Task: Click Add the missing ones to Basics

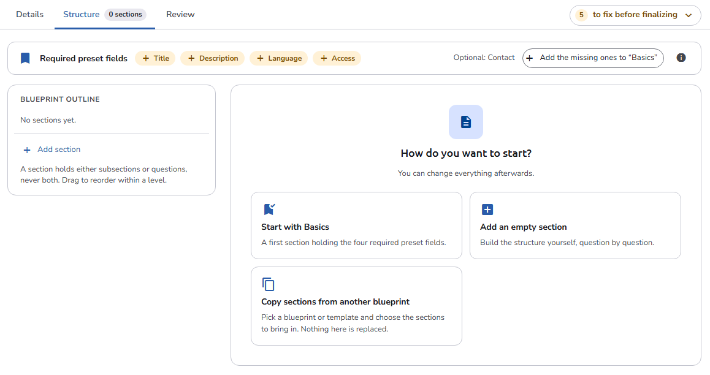Action: 593,58
